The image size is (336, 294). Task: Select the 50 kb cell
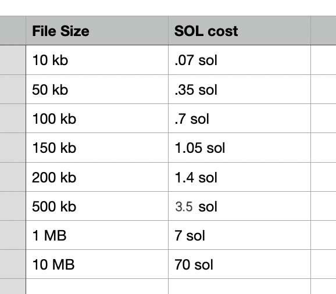[97, 89]
